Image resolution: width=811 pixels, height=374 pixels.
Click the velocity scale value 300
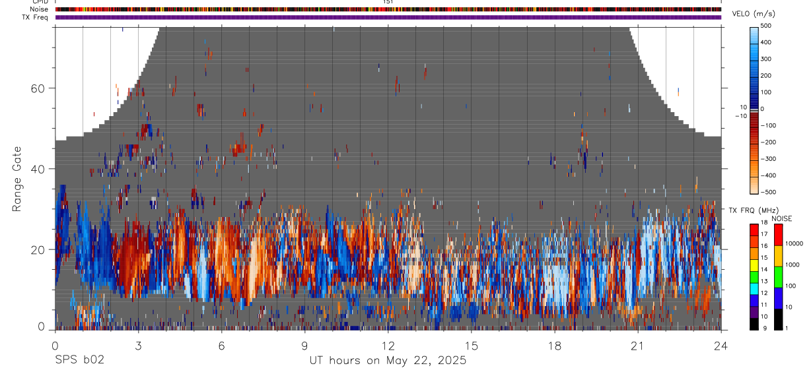click(766, 59)
